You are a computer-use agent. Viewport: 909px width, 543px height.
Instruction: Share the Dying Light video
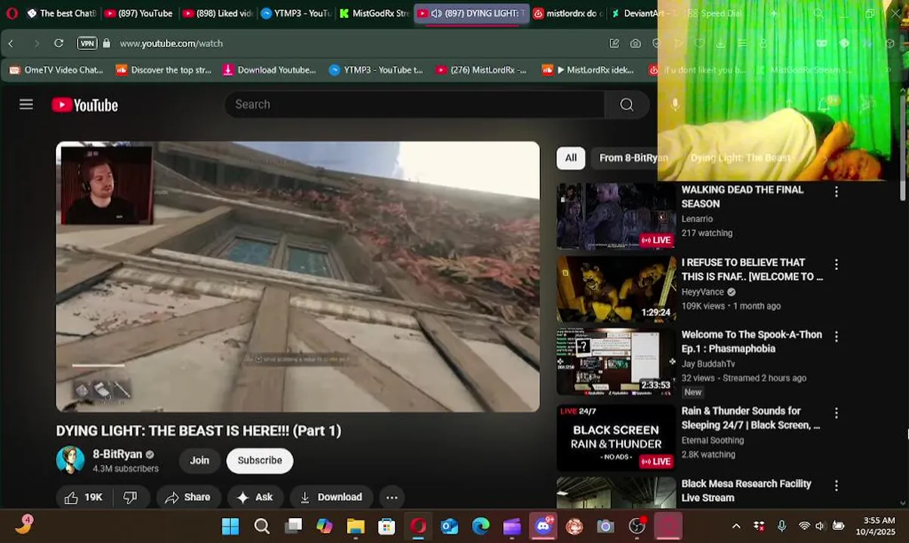tap(188, 497)
